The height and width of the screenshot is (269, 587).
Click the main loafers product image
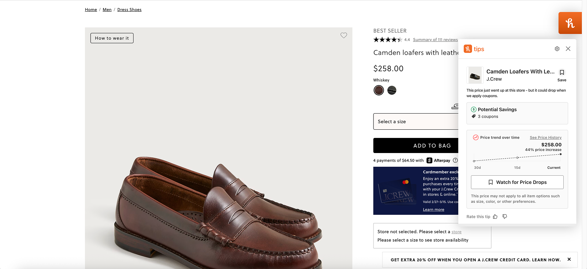point(219,148)
